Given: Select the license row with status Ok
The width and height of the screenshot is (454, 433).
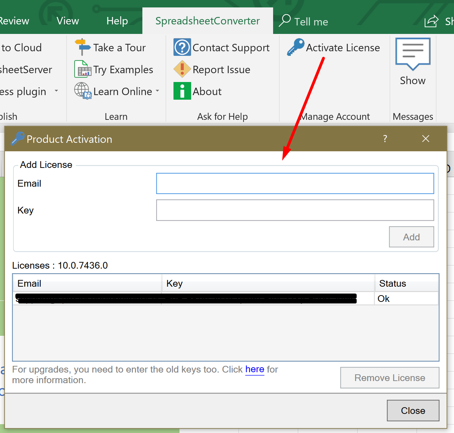Looking at the screenshot, I should pos(226,299).
